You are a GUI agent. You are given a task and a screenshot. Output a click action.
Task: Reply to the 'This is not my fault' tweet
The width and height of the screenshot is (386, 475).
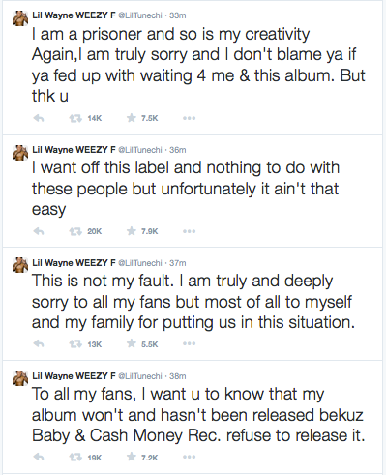(39, 344)
